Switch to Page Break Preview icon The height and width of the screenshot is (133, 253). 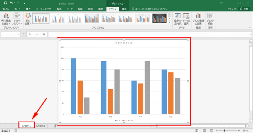tap(212, 131)
